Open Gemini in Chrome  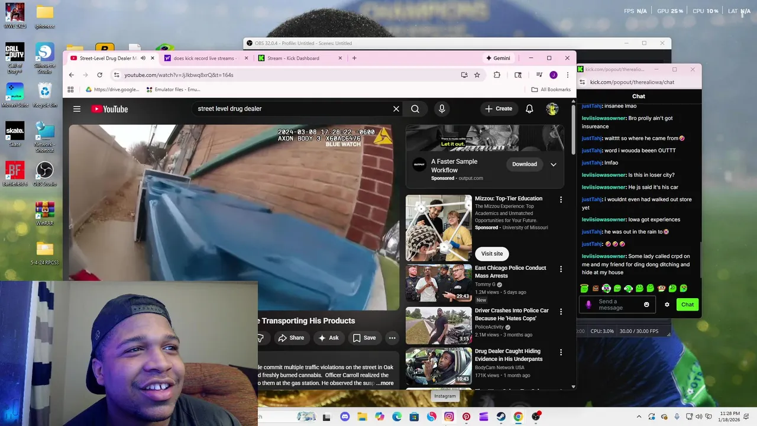click(498, 58)
